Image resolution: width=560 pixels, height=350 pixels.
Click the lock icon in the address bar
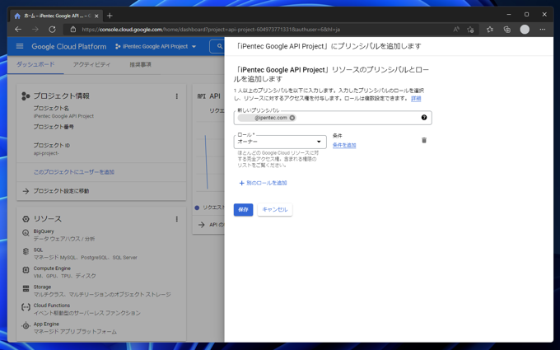pyautogui.click(x=72, y=30)
